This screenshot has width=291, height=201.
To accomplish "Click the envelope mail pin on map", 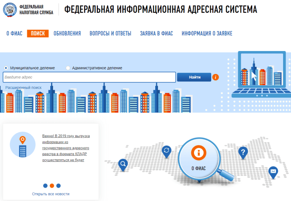I will point(273,171).
